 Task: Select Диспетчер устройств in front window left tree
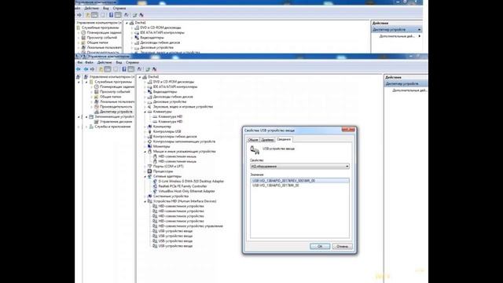(116, 112)
